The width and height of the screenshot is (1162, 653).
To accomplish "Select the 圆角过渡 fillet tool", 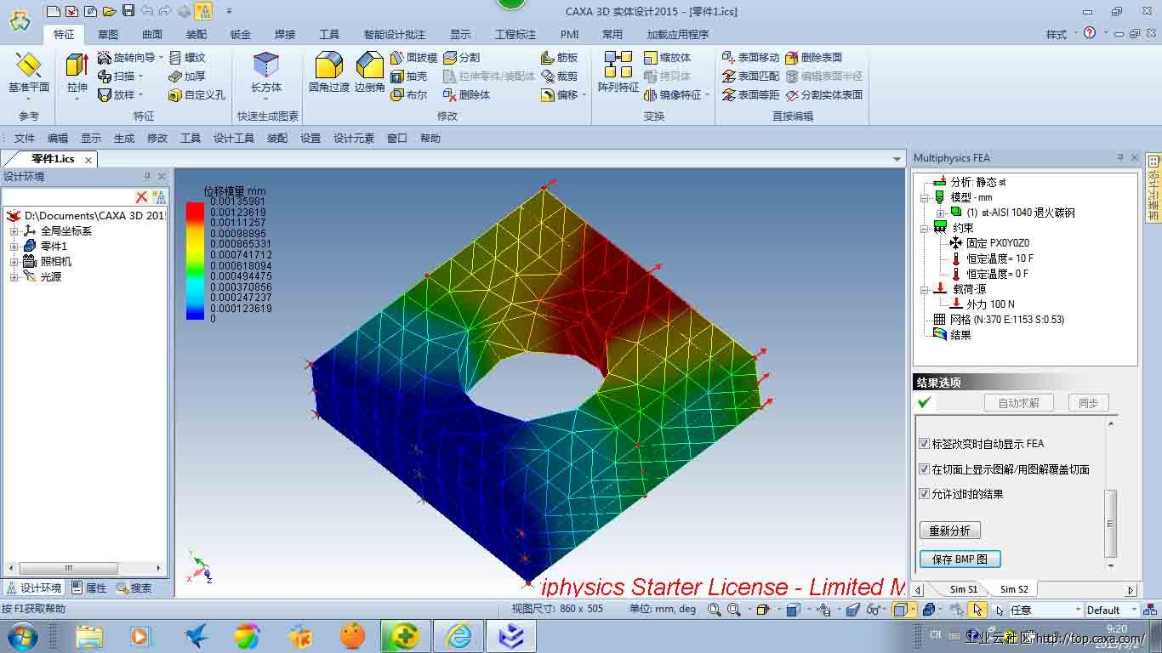I will coord(328,73).
